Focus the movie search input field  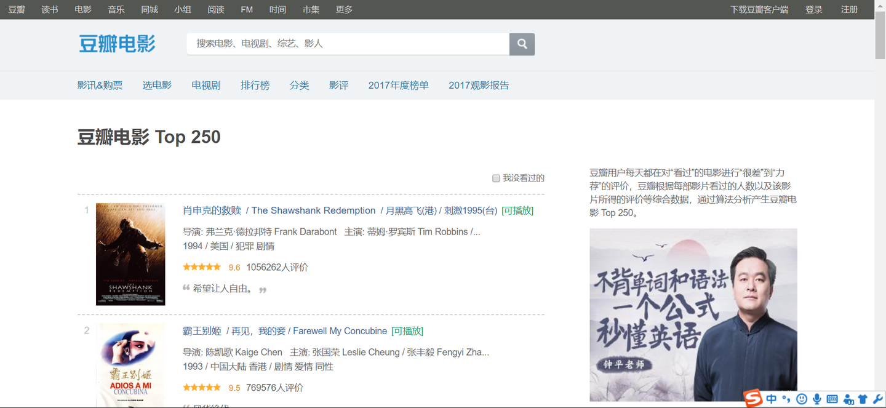click(348, 44)
